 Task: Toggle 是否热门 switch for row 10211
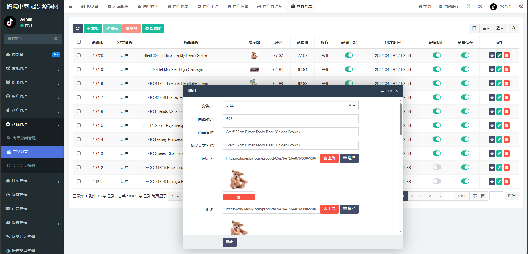point(437,181)
